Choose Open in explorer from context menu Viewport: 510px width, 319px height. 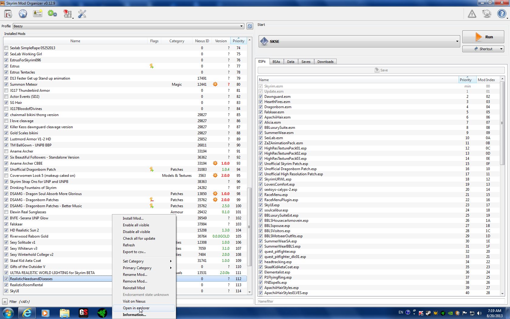coord(136,308)
